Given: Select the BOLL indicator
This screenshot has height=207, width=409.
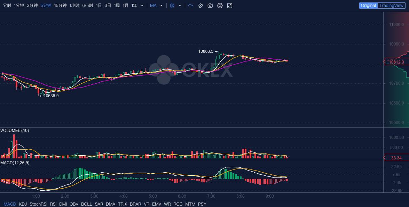Looking at the screenshot, I should click(87, 204).
